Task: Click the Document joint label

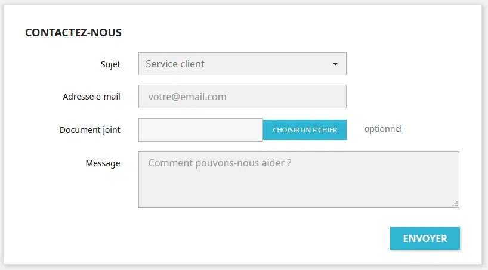Action: click(89, 130)
